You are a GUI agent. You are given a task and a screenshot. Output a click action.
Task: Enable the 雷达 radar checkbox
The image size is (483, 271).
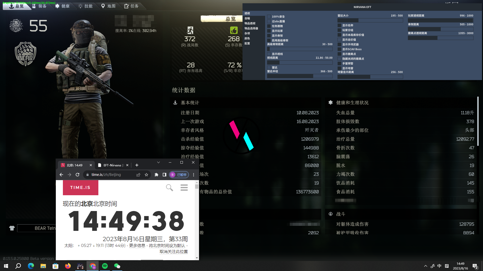pos(269,67)
